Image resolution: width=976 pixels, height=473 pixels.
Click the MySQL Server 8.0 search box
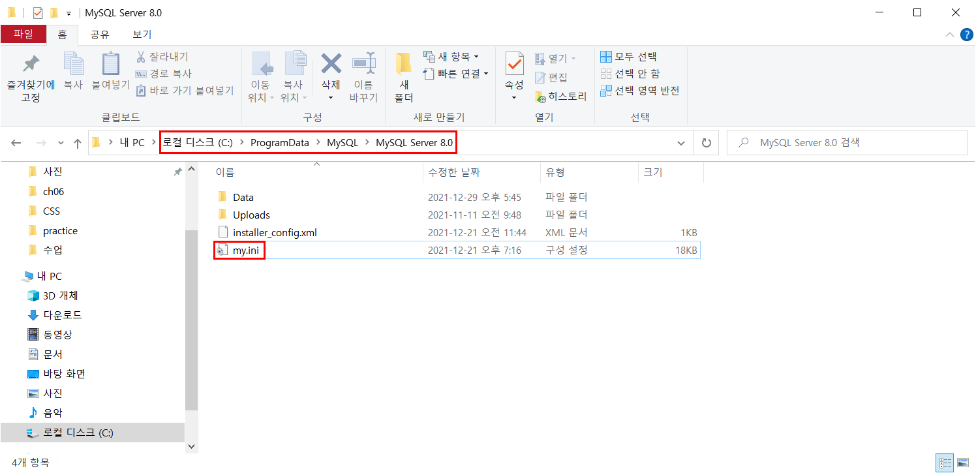tap(847, 142)
